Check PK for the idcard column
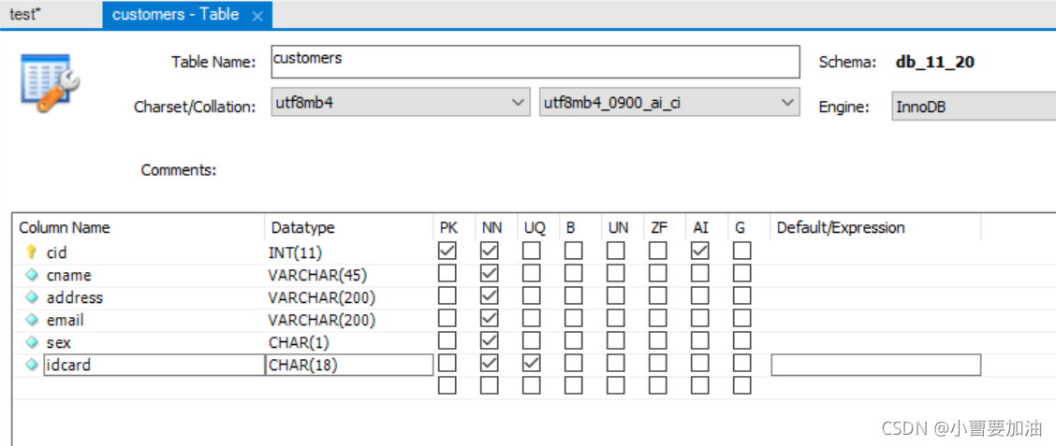This screenshot has height=446, width=1056. coord(447,364)
